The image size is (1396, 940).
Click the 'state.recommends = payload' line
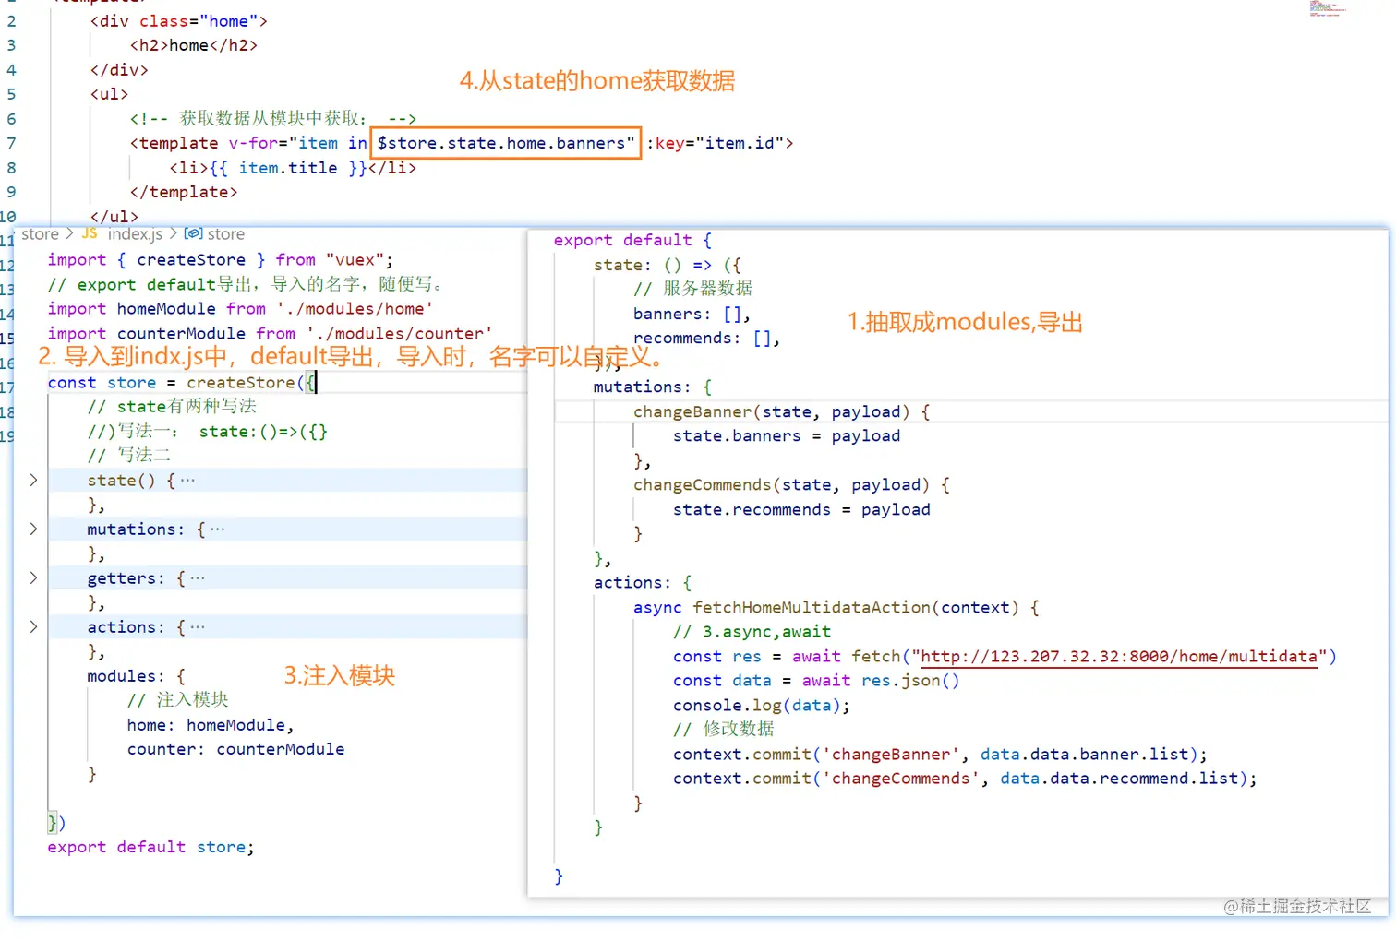(x=801, y=509)
